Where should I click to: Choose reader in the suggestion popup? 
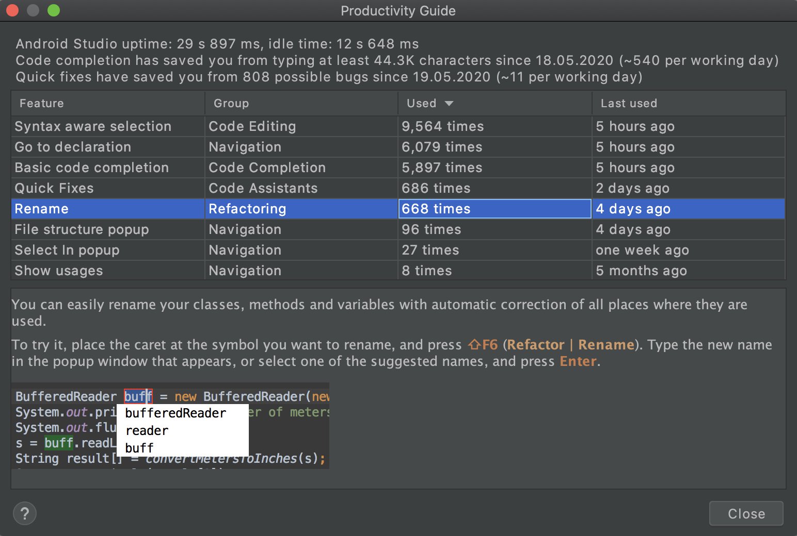coord(147,431)
